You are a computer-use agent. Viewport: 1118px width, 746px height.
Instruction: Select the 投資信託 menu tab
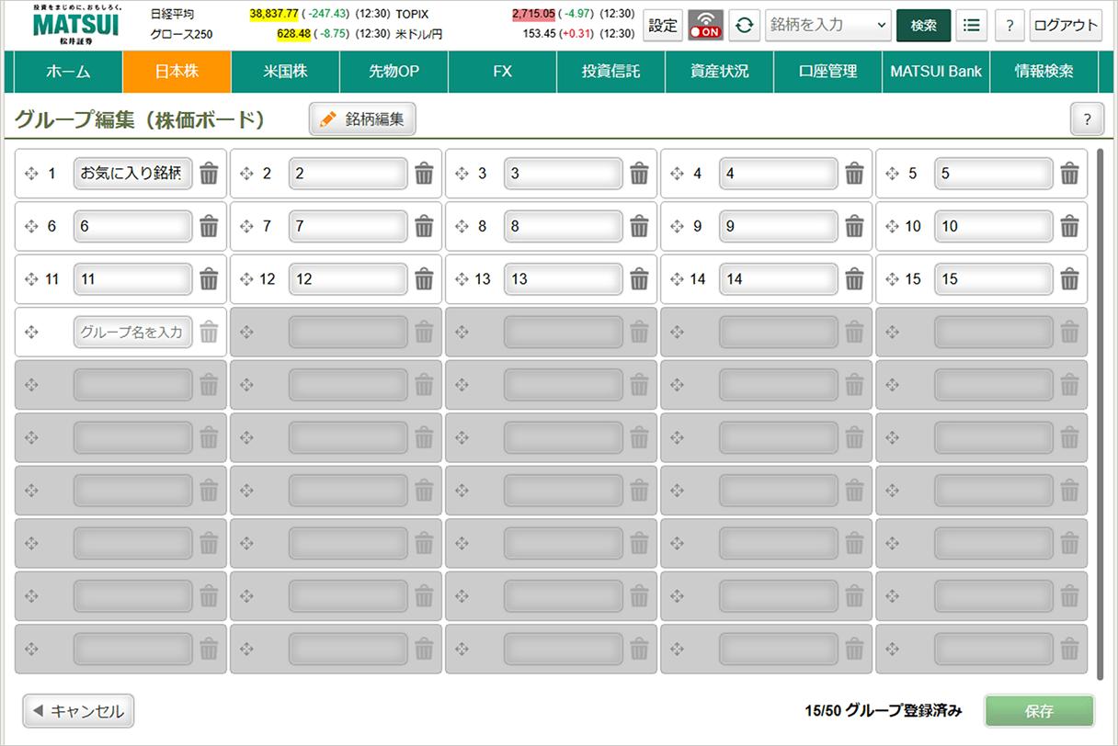[x=610, y=72]
